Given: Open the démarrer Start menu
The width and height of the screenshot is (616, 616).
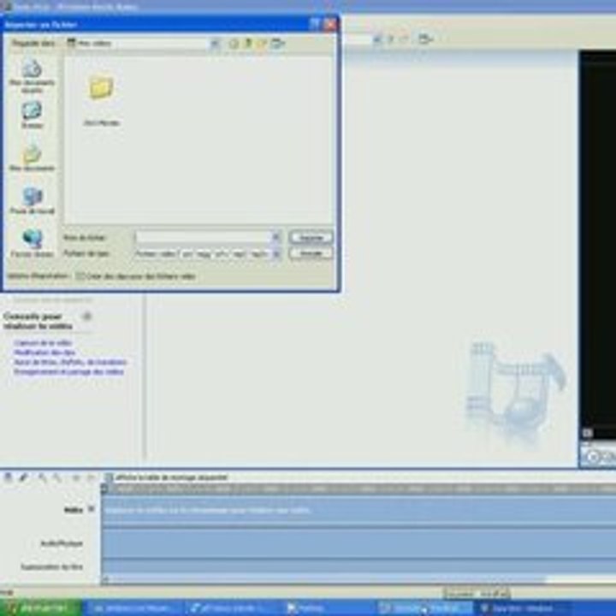Looking at the screenshot, I should (40, 607).
